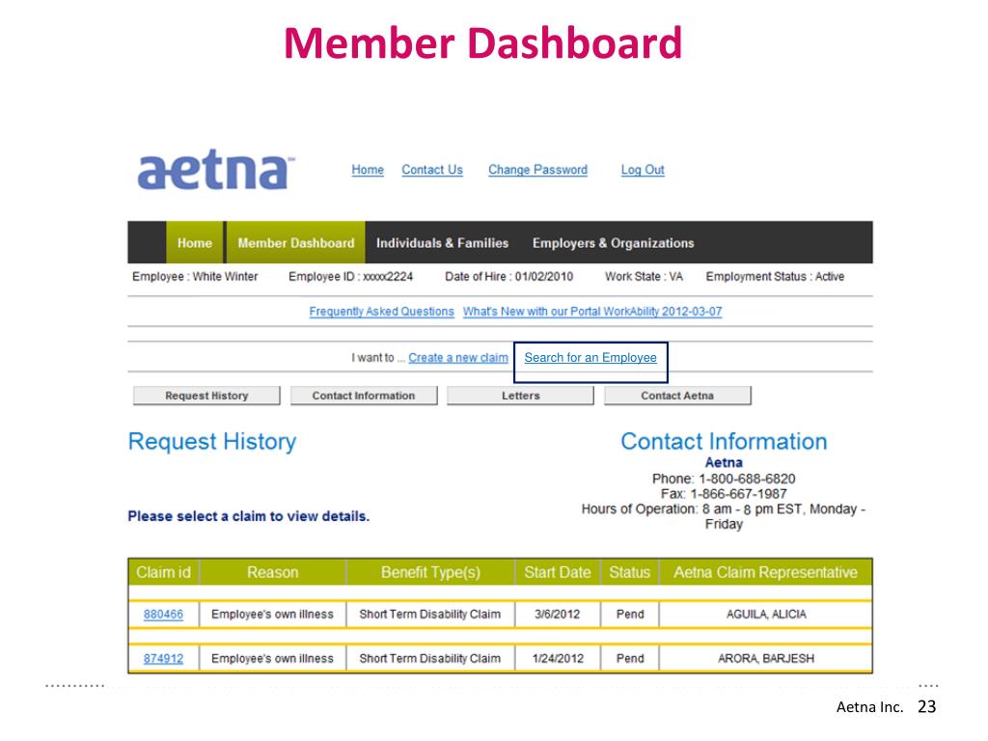This screenshot has width=988, height=741.
Task: Click representative AGUILA, ALICIA
Action: point(766,615)
